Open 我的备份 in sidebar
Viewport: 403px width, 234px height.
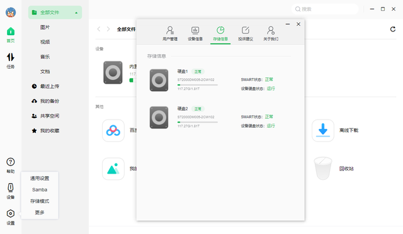[45, 101]
